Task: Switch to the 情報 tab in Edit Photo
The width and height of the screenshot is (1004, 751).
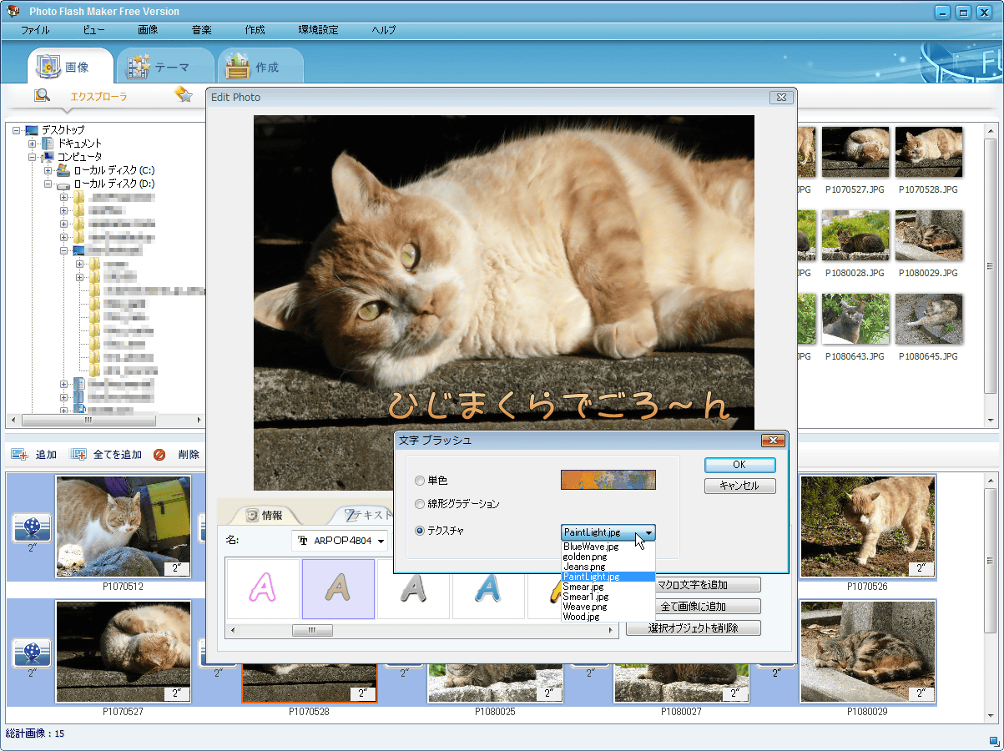Action: click(x=265, y=515)
